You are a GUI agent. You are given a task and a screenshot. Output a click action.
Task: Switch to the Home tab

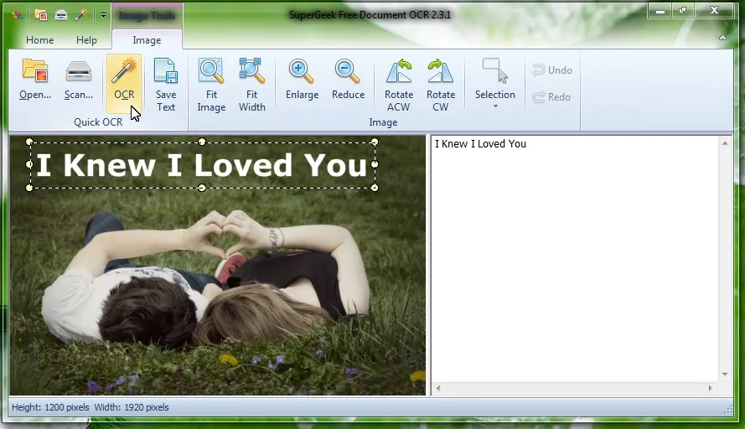coord(39,40)
